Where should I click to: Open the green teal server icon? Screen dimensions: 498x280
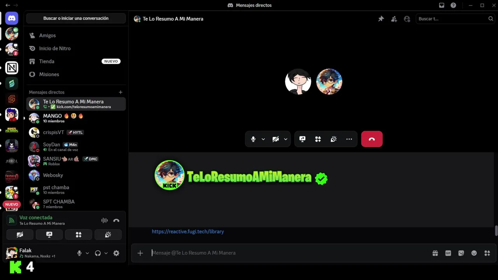[x=12, y=83]
